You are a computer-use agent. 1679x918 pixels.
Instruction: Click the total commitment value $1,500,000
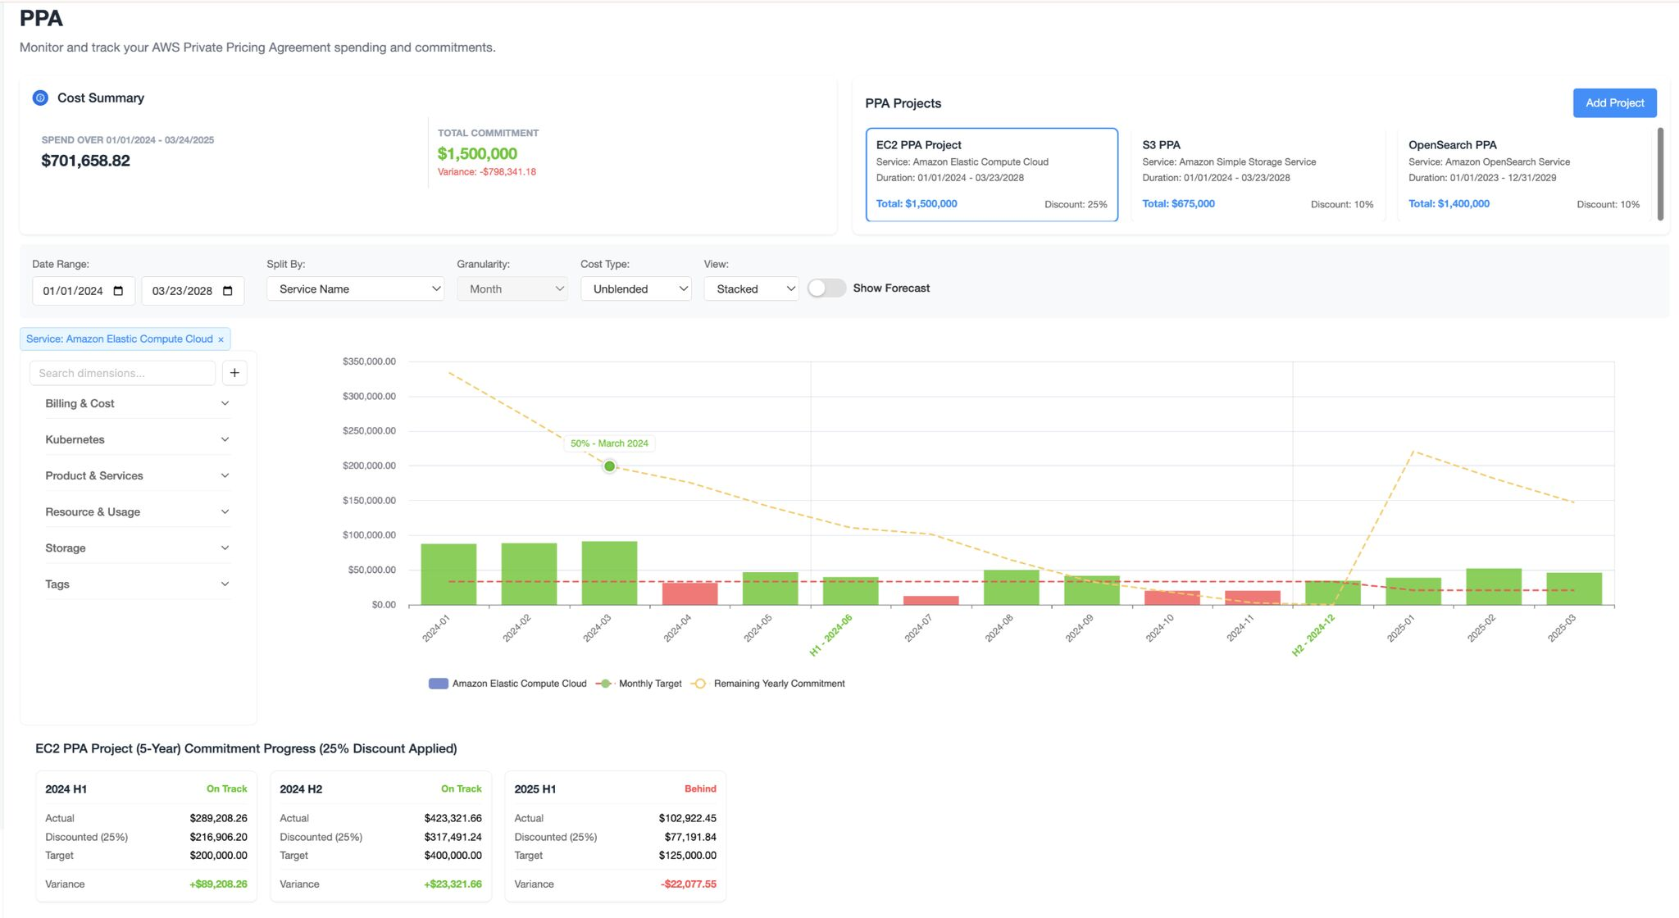point(477,153)
